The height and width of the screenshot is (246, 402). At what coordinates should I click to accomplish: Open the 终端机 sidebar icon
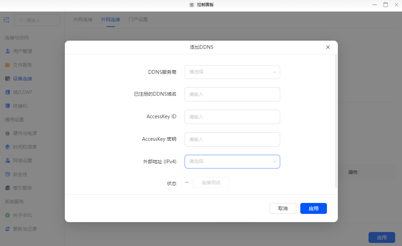click(8, 106)
